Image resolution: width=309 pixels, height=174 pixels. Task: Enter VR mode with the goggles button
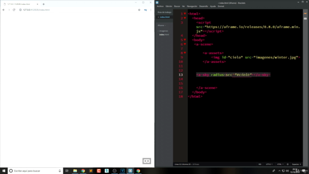pos(147,161)
